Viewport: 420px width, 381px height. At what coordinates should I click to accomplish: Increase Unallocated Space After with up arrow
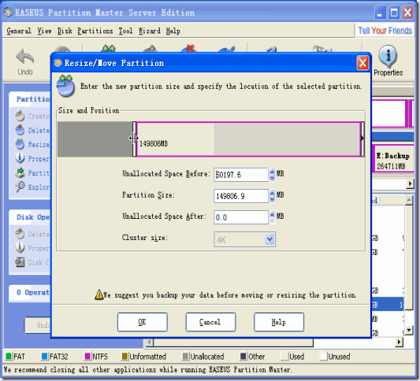(x=272, y=214)
